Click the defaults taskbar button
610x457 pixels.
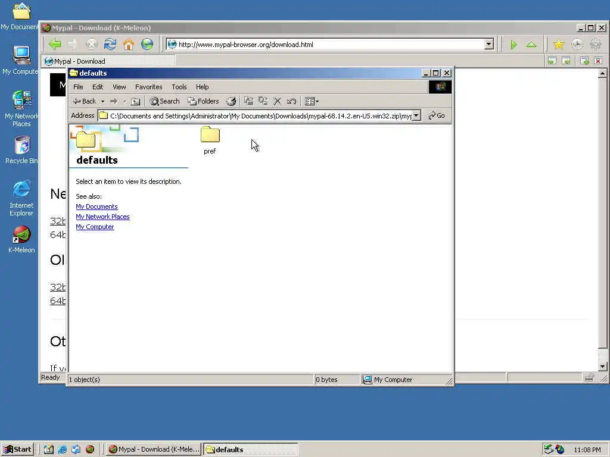(251, 450)
